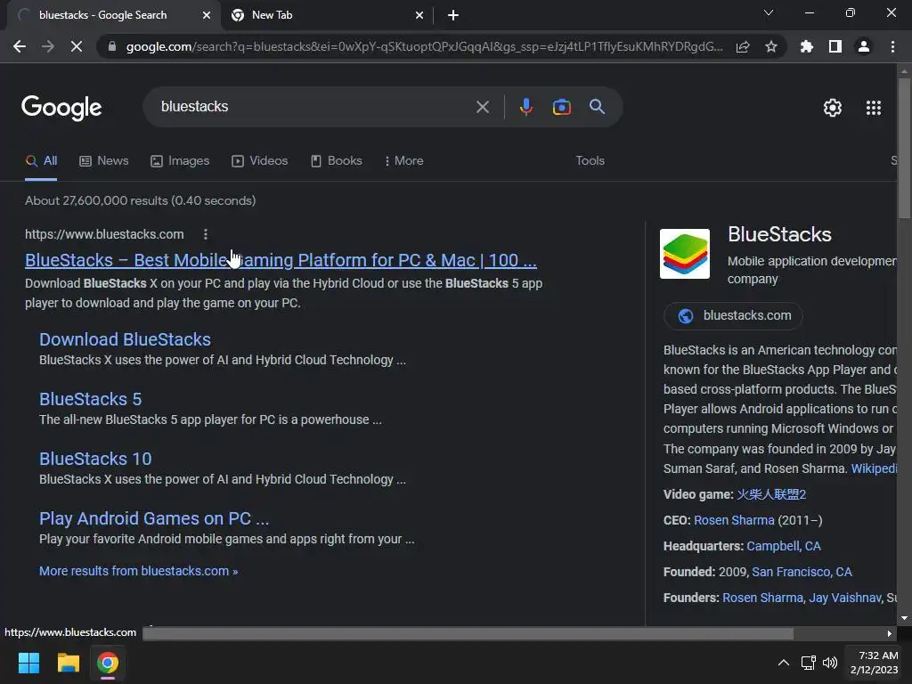Open the Wikipedia link in knowledge panel
912x684 pixels.
pos(874,468)
